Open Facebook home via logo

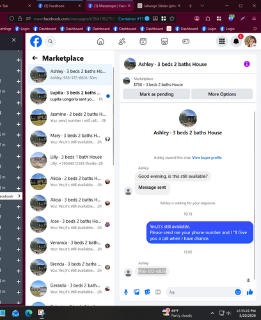pyautogui.click(x=36, y=41)
